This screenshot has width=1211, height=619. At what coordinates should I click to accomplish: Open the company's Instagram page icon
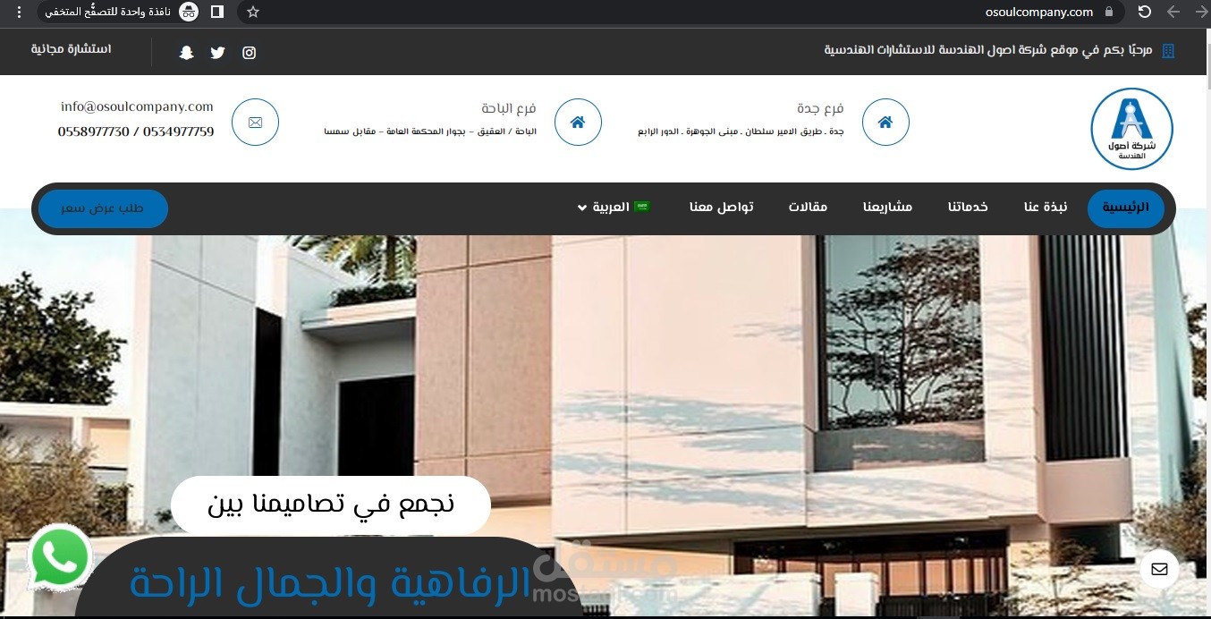coord(249,52)
